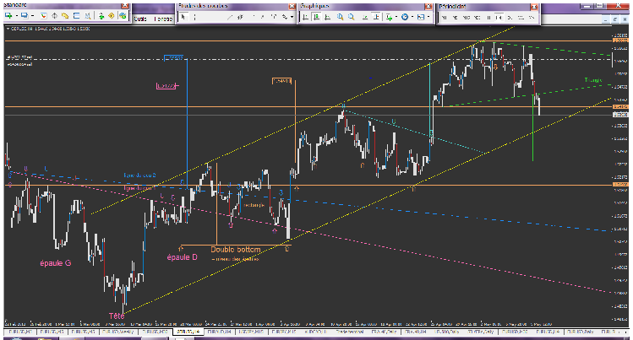The image size is (633, 340).
Task: Set timeframe to H4
Action: (x=499, y=18)
